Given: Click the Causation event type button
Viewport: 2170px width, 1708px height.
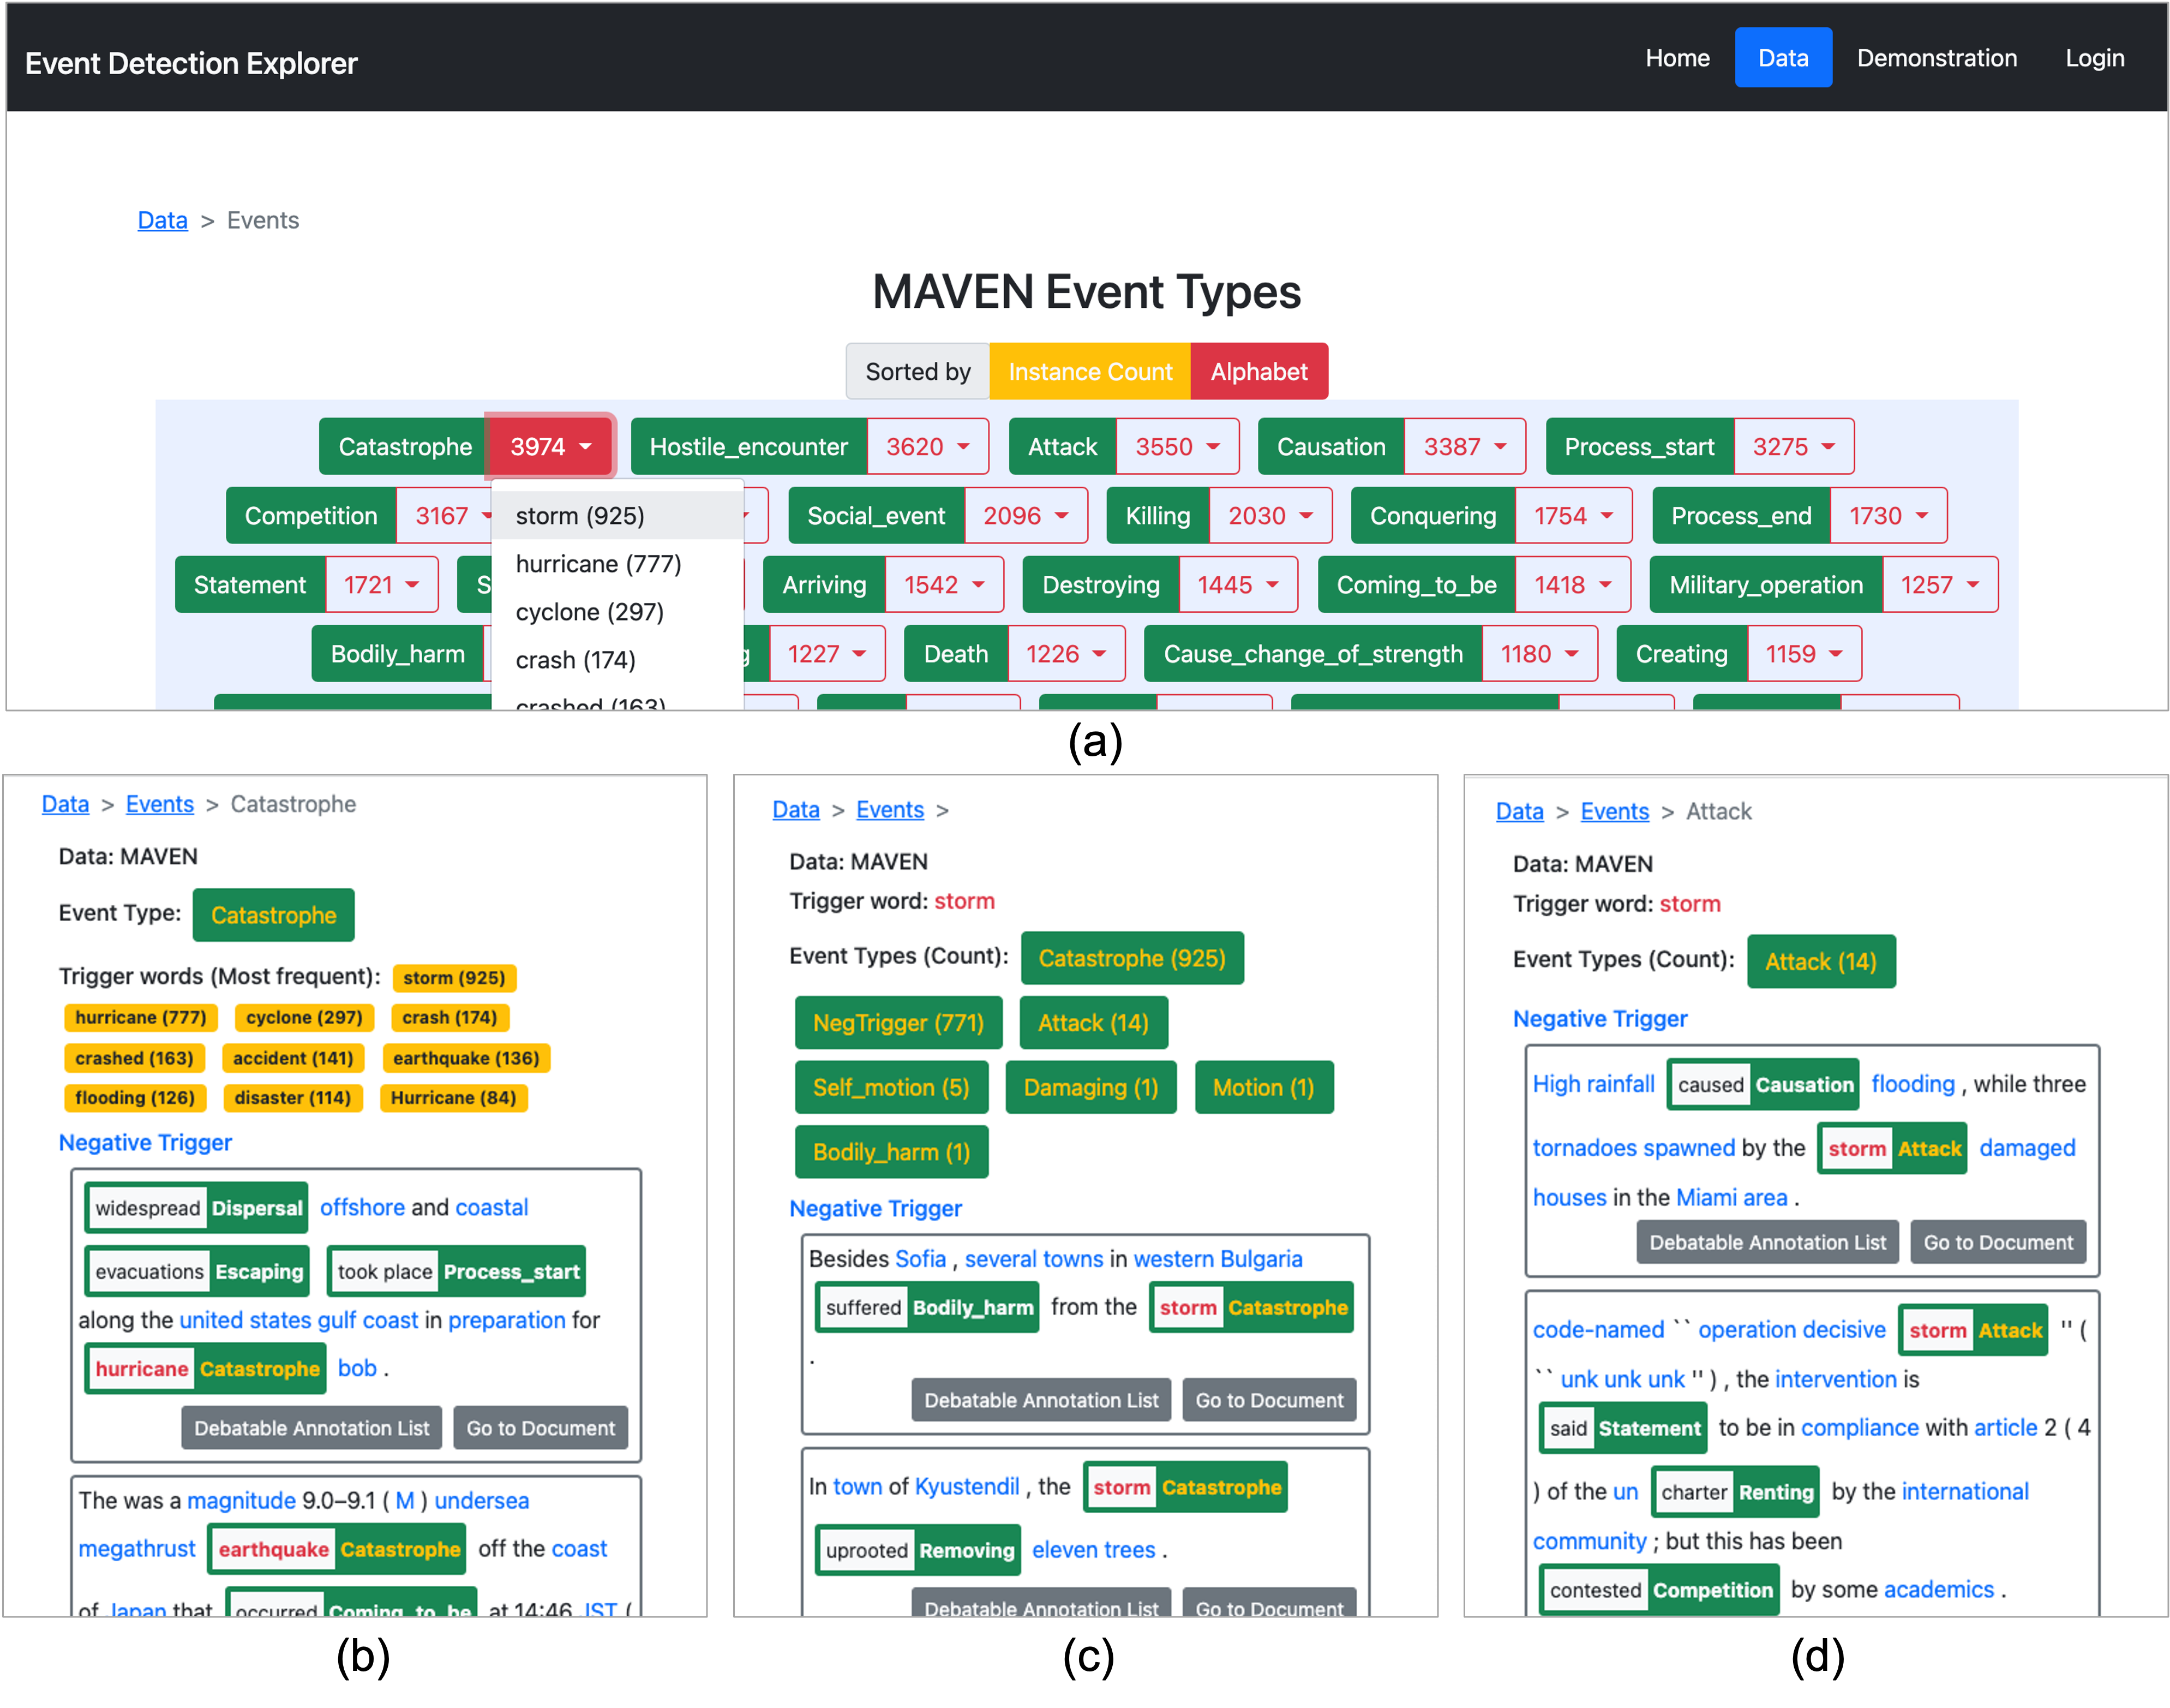Looking at the screenshot, I should [1330, 446].
